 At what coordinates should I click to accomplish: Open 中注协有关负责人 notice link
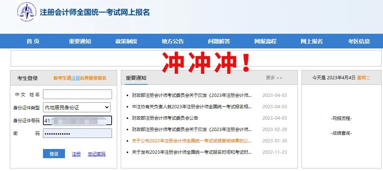192,107
